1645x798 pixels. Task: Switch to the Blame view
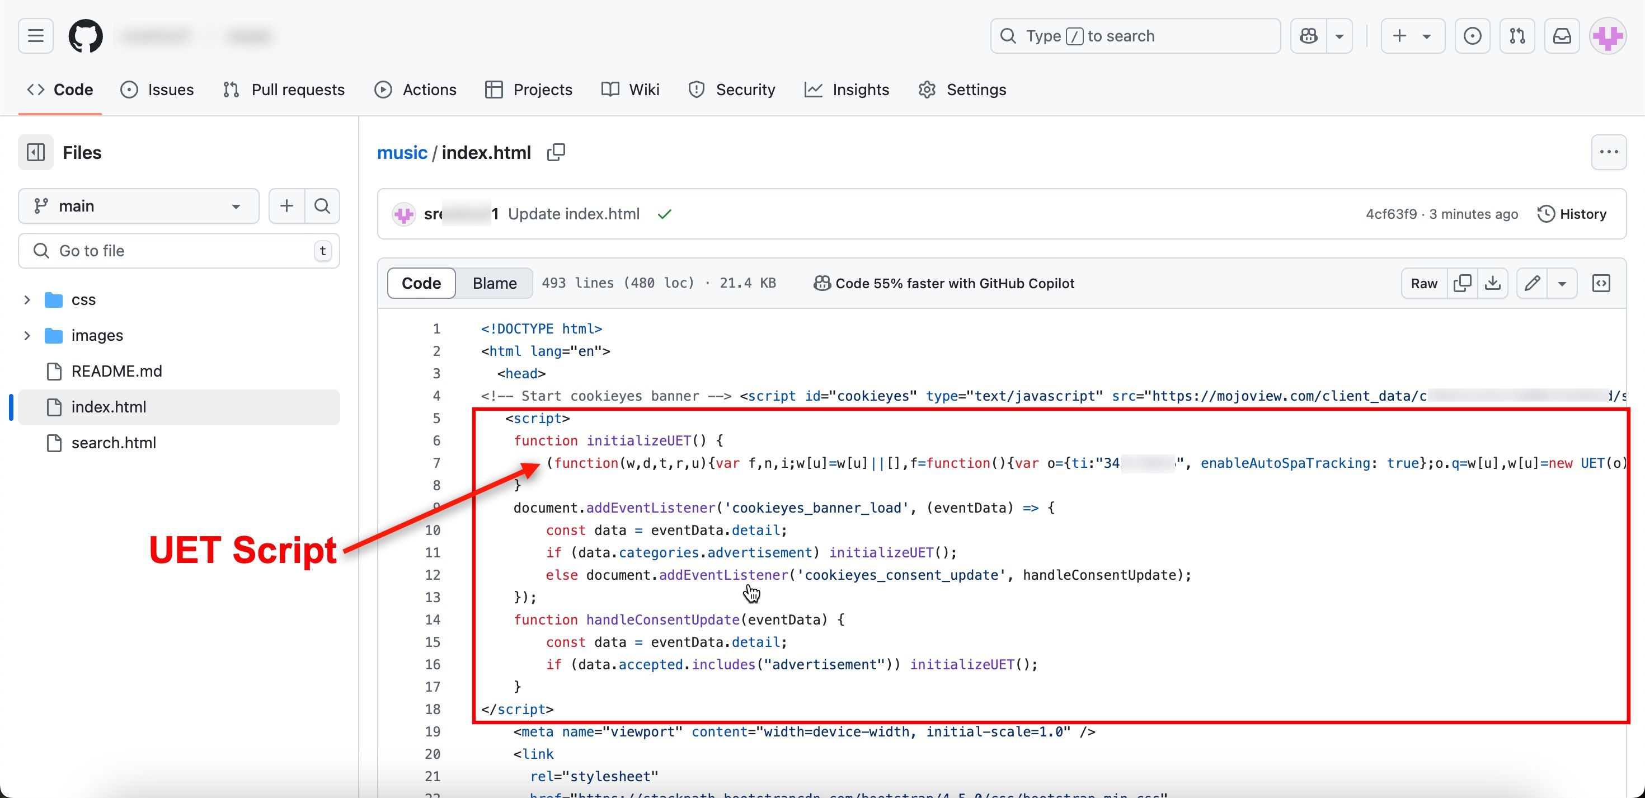click(494, 283)
